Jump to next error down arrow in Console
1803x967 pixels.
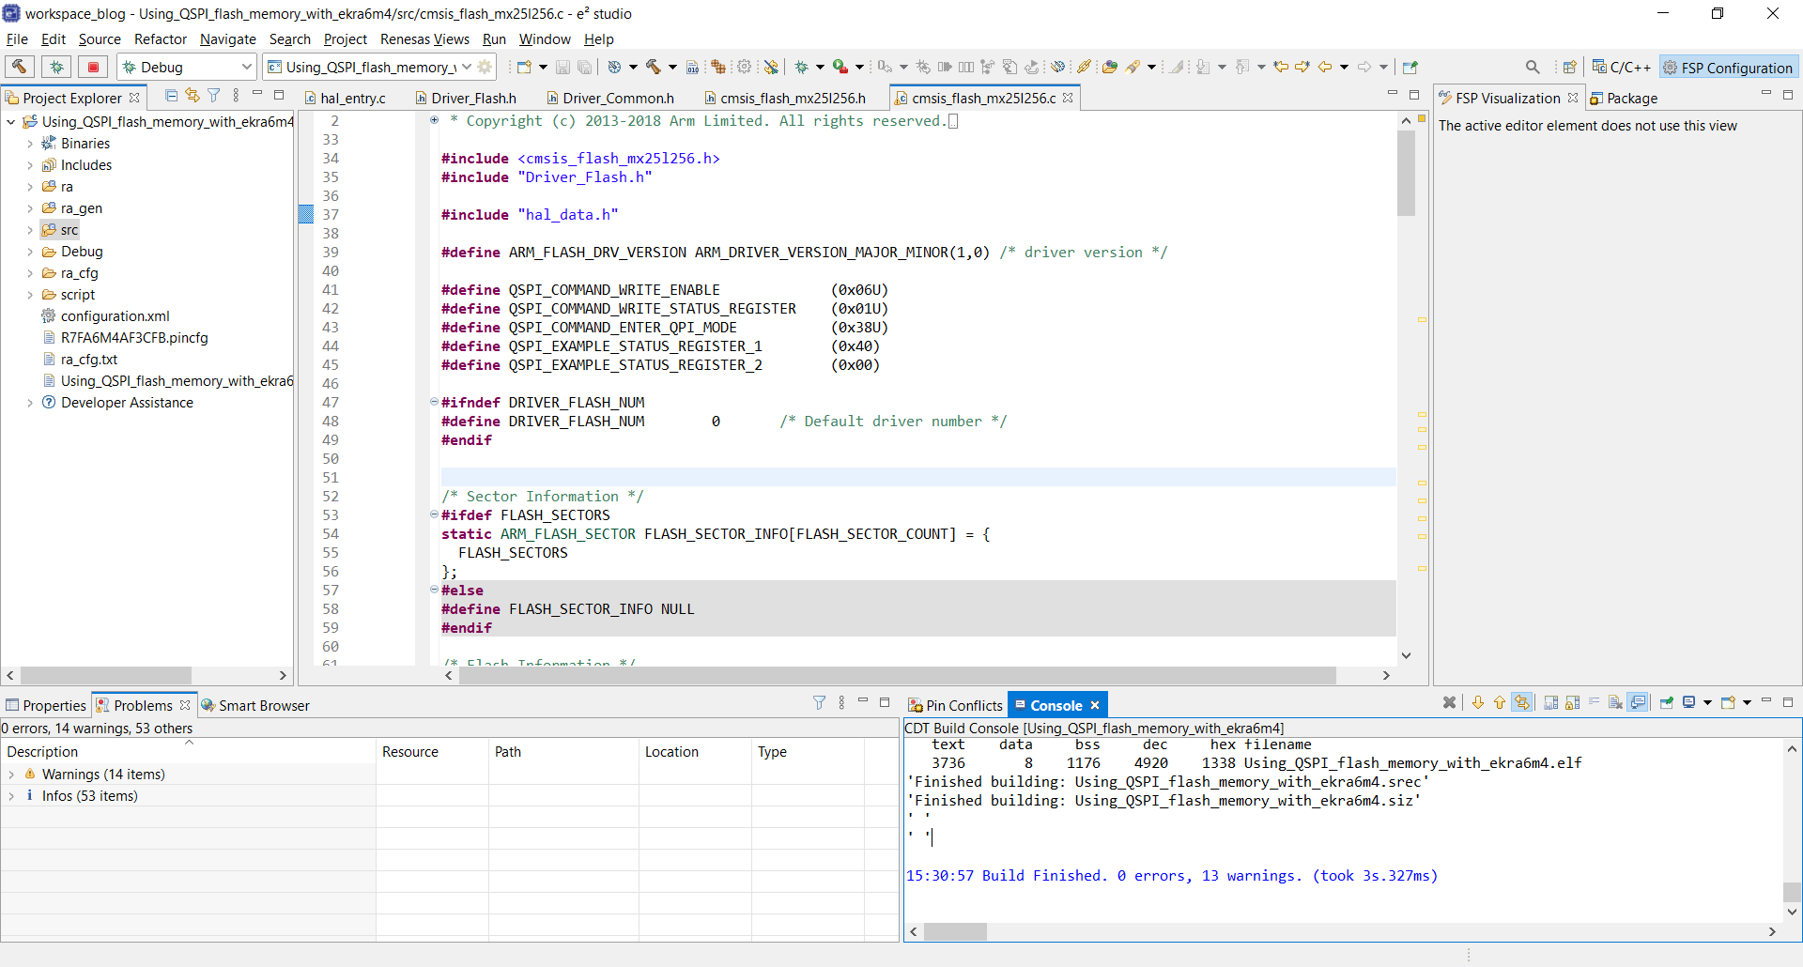1478,702
